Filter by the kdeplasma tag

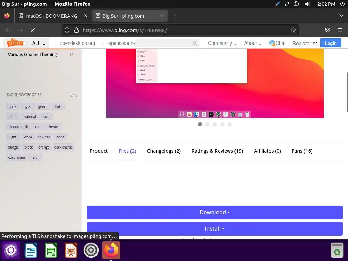point(16,158)
